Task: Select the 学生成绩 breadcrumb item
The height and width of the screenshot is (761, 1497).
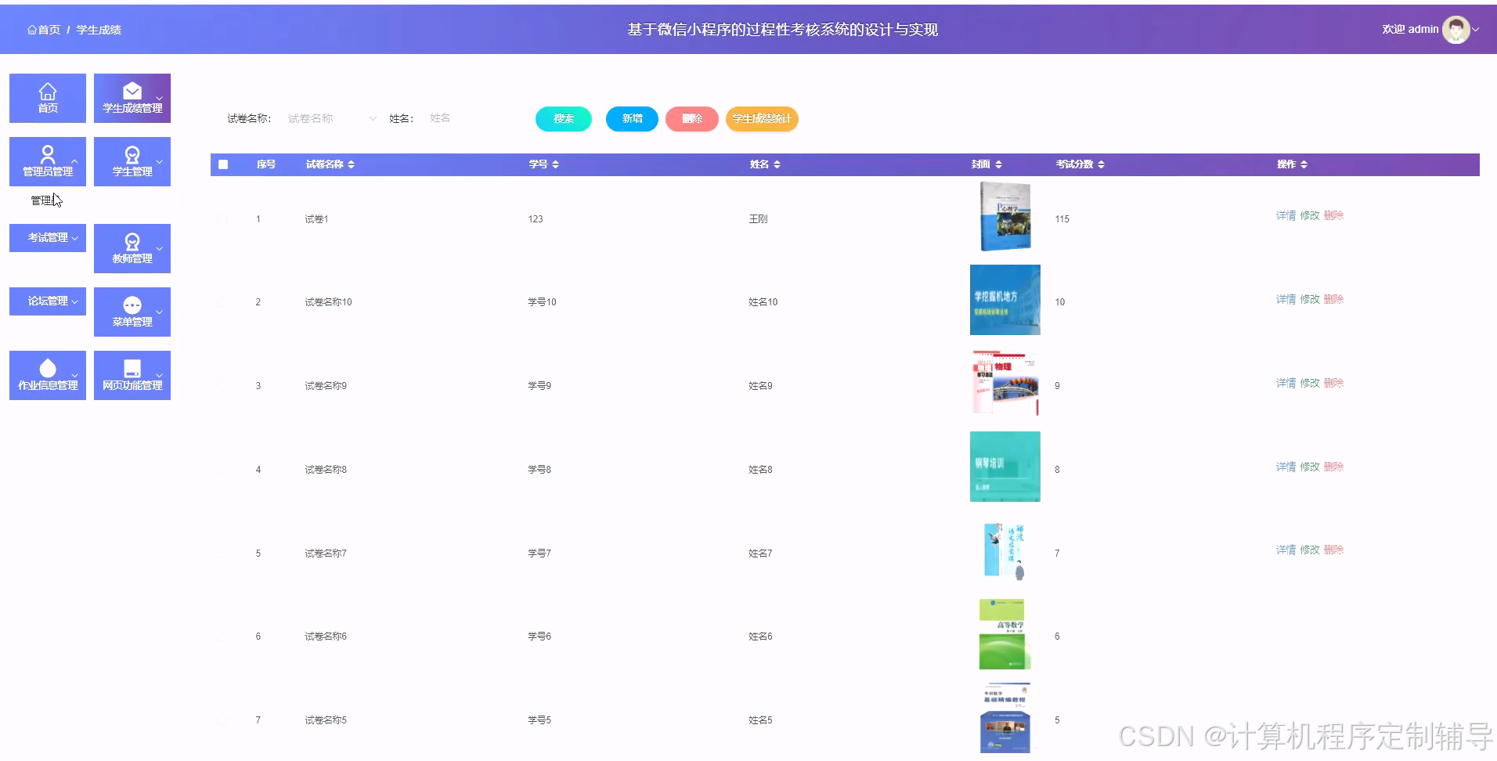Action: (x=99, y=29)
